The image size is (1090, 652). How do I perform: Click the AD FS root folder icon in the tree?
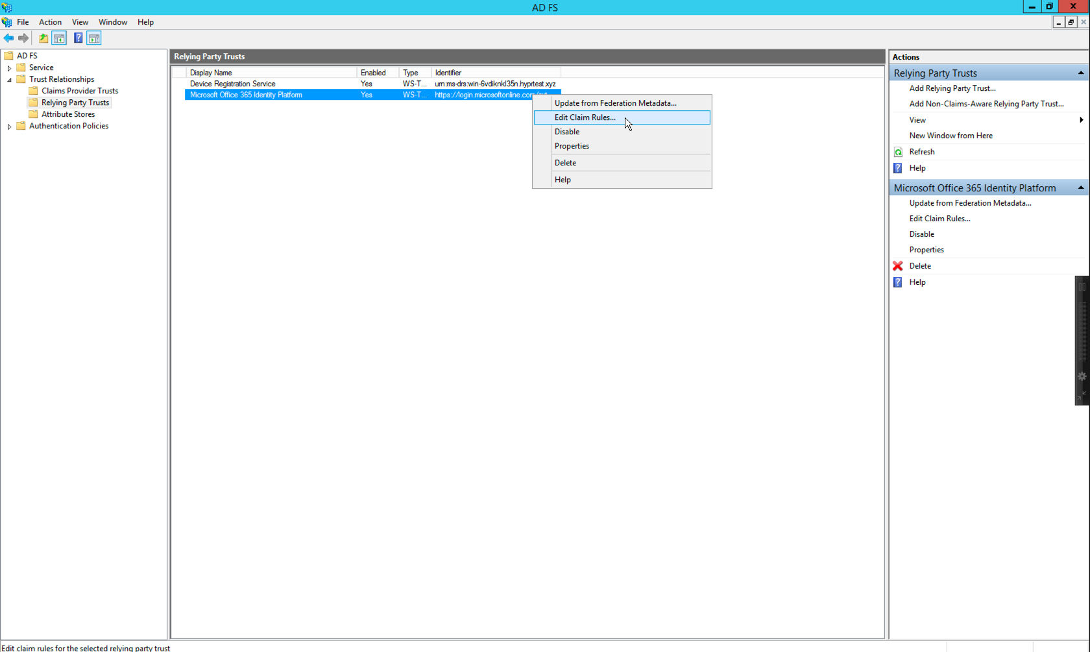9,56
